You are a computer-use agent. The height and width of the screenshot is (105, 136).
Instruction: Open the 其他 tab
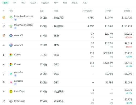[x=84, y=3]
